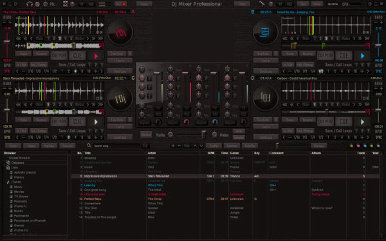Toggle SYNC on deck D

coord(378,138)
